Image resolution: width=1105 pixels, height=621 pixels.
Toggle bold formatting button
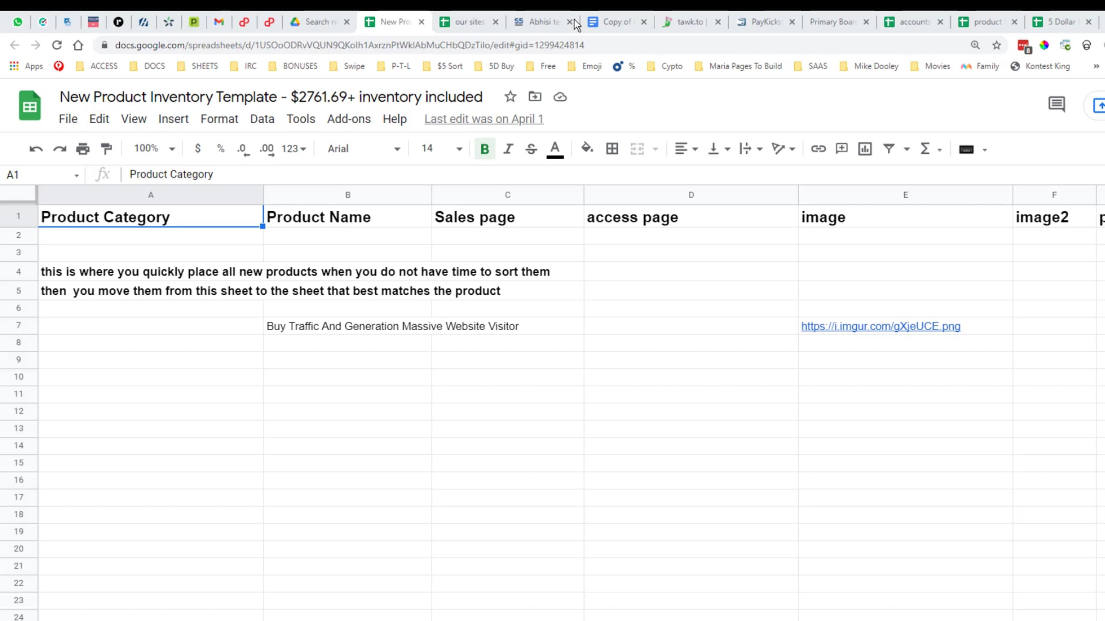485,149
